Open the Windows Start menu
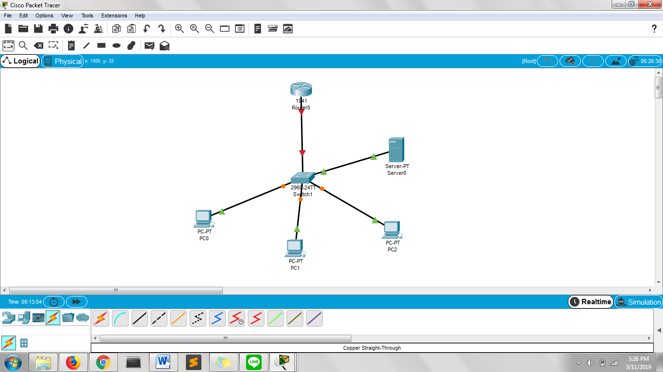663x372 pixels. (13, 362)
